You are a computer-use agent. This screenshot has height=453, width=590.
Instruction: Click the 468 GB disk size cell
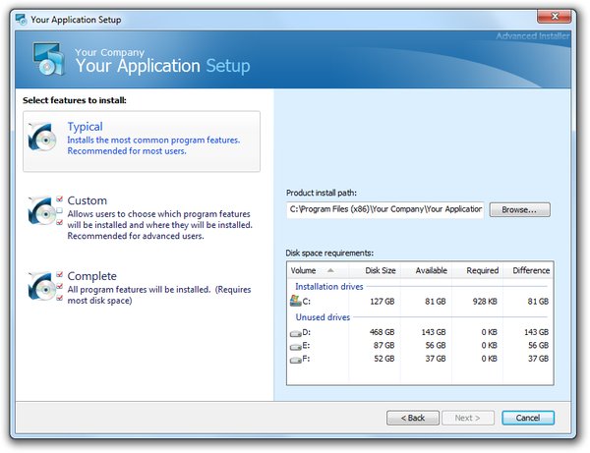pyautogui.click(x=382, y=332)
